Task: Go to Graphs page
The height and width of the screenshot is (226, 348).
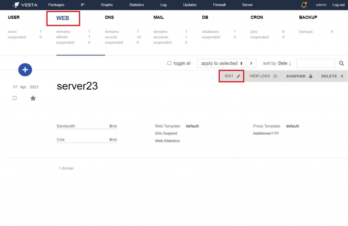Action: [x=107, y=5]
